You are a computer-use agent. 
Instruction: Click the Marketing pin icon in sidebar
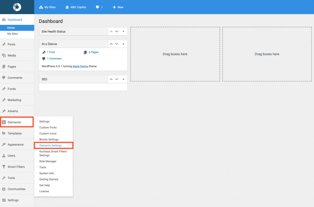(x=4, y=100)
